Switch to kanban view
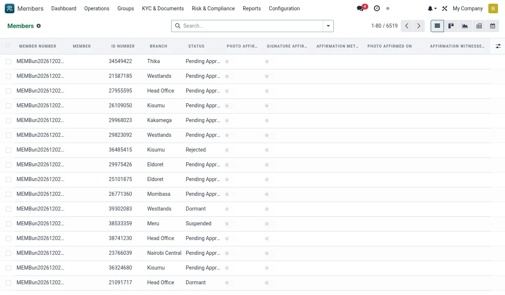The width and height of the screenshot is (505, 295). coord(451,26)
